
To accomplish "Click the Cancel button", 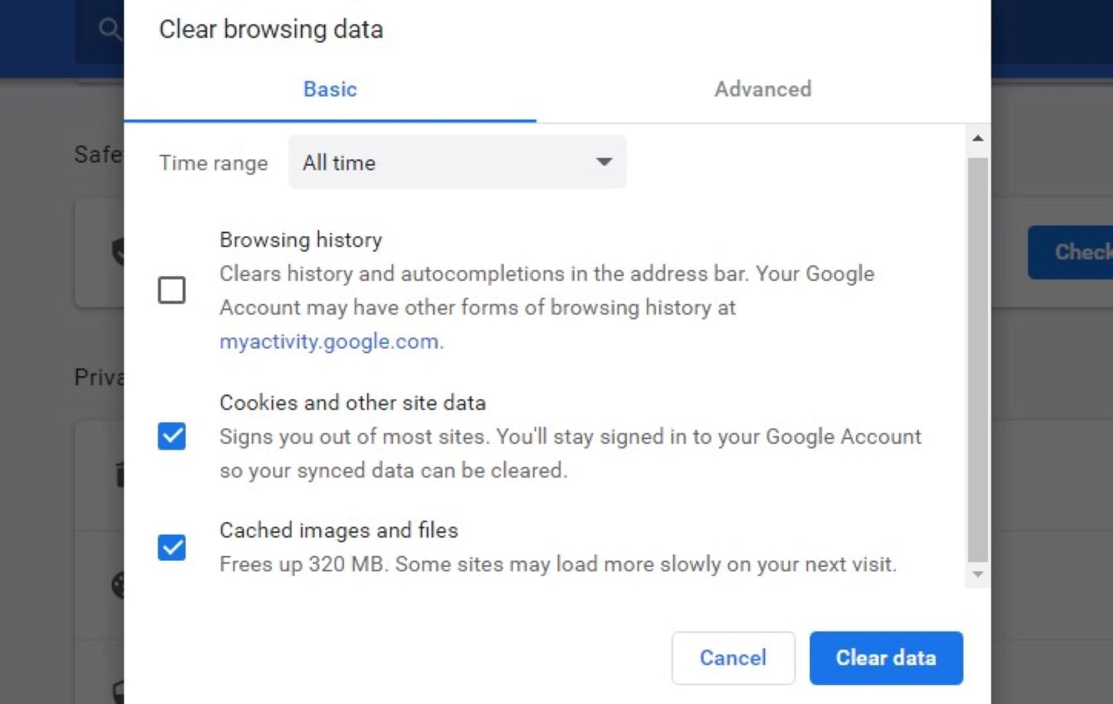I will pos(732,658).
